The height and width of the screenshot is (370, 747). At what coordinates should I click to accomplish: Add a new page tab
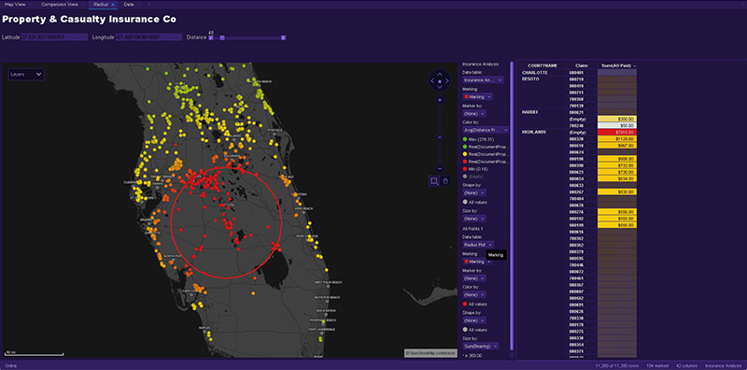(x=148, y=5)
